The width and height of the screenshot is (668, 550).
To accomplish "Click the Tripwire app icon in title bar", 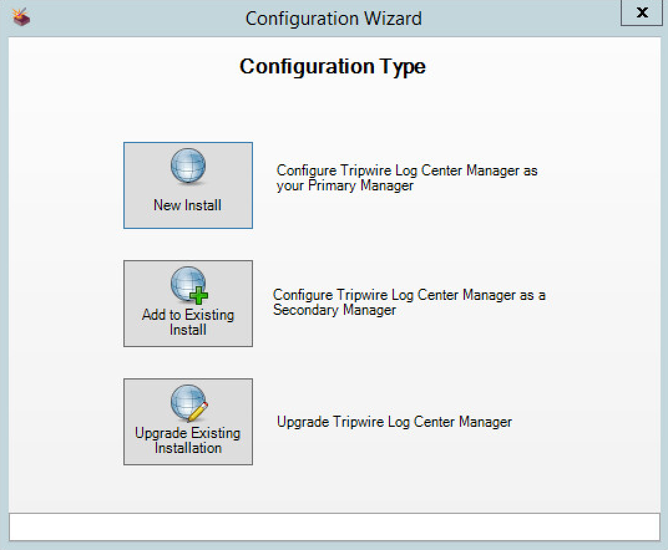I will (22, 18).
